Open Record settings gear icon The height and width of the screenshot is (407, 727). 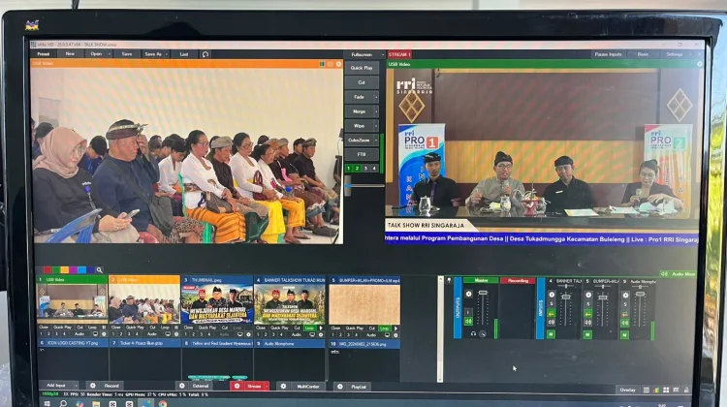coord(93,386)
